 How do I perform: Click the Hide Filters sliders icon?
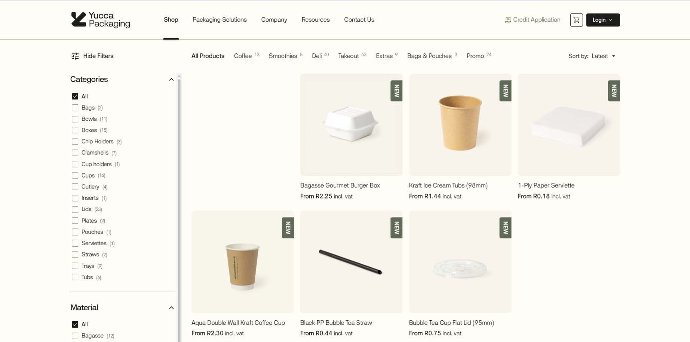pos(75,56)
